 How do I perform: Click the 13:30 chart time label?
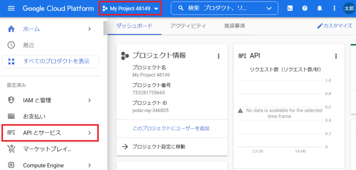[258, 151]
